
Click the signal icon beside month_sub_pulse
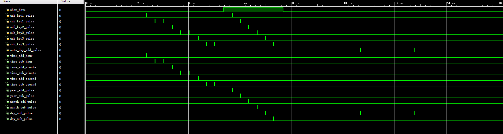7,107
